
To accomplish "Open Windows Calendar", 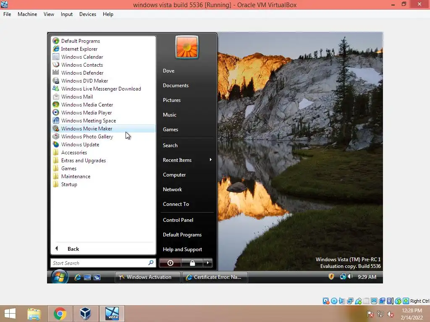I will click(x=103, y=57).
